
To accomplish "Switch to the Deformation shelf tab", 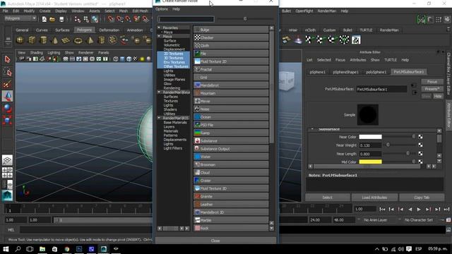I will pyautogui.click(x=109, y=30).
